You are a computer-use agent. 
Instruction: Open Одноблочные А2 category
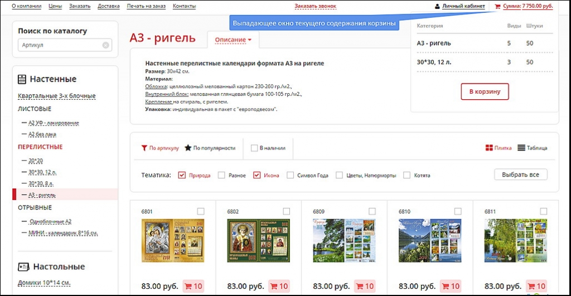pos(50,221)
